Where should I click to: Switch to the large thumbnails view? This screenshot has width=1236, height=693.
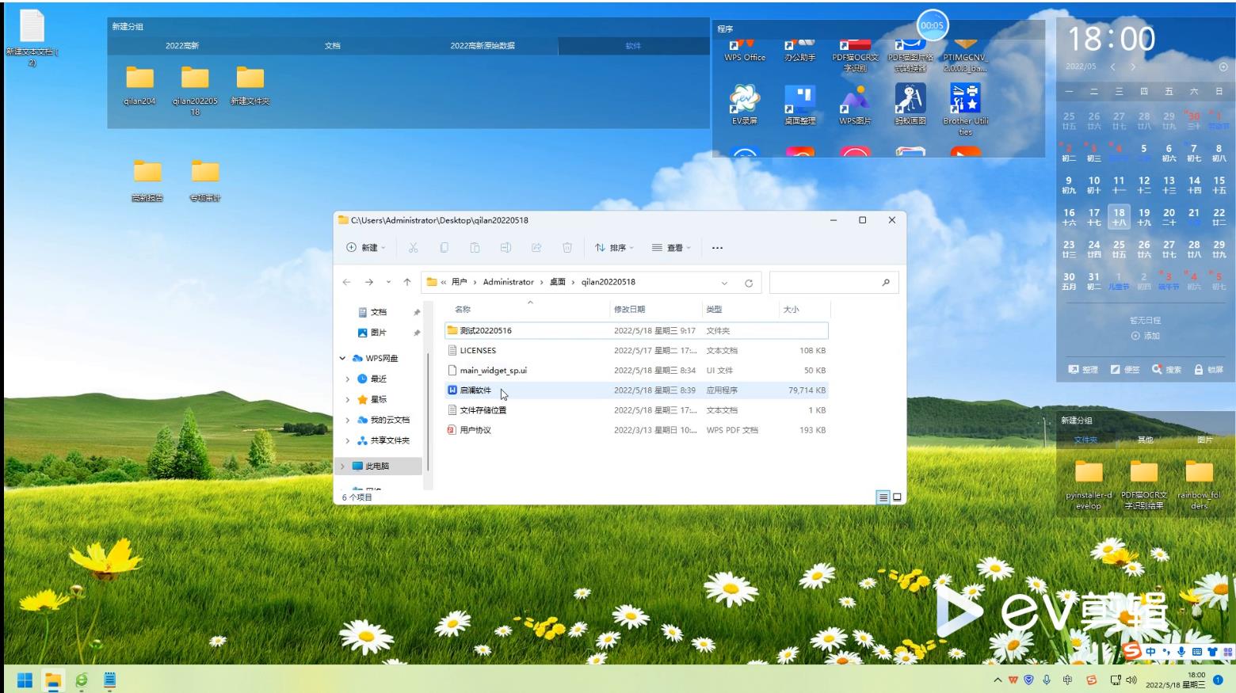tap(898, 497)
